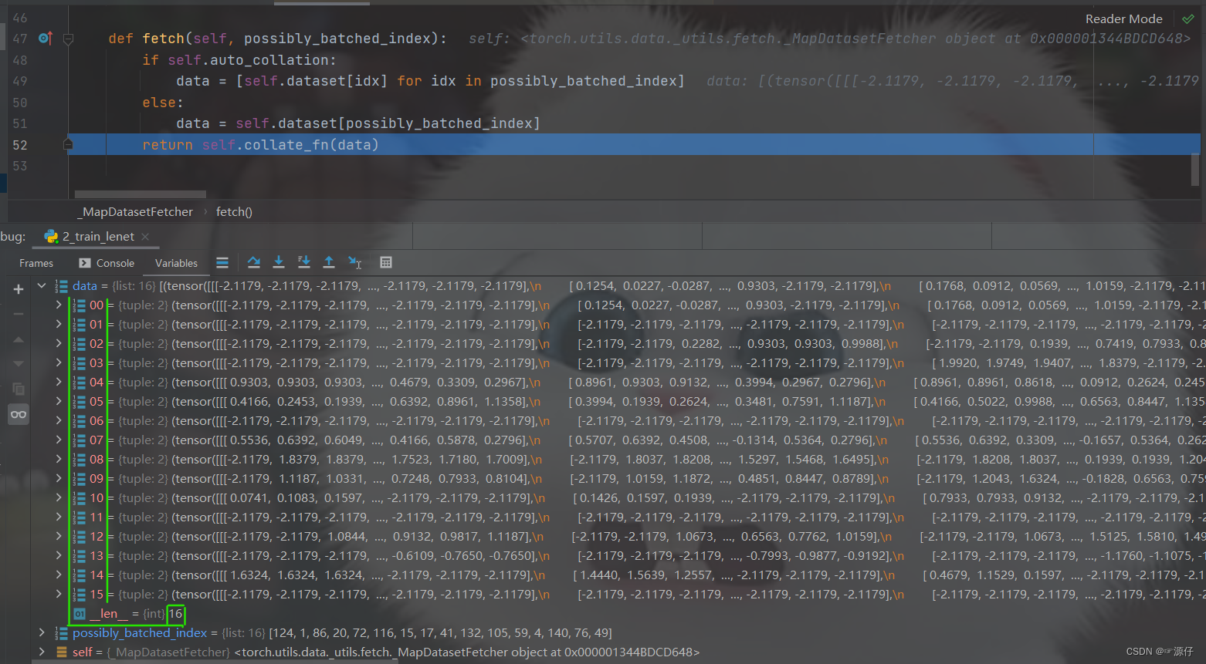Click the code 'if self.auto_collation:' on line 48
The image size is (1206, 664).
pyautogui.click(x=239, y=60)
